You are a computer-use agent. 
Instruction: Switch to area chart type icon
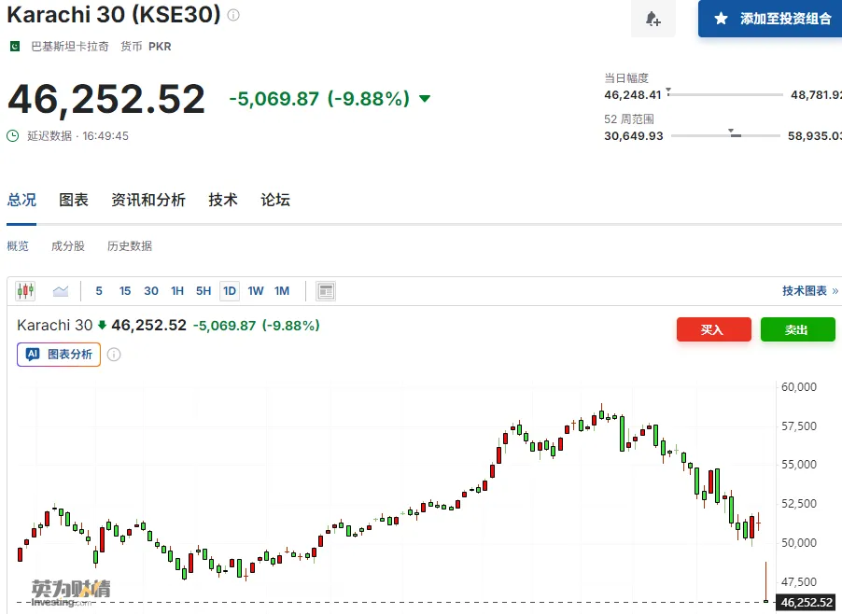(61, 291)
